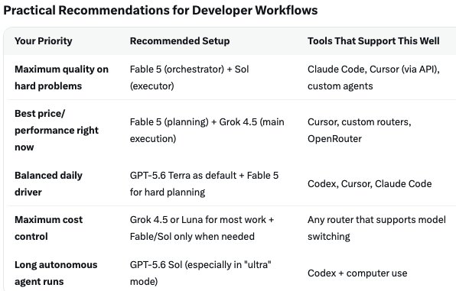Select the 'Maximum cost control' row label
The width and height of the screenshot is (456, 291).
[x=48, y=228]
